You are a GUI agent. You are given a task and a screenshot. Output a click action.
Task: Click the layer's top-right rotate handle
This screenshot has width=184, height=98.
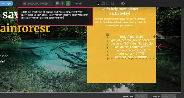tap(155, 37)
